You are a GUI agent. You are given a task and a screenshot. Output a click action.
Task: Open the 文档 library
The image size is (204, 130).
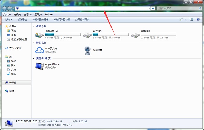pyautogui.click(x=13, y=69)
